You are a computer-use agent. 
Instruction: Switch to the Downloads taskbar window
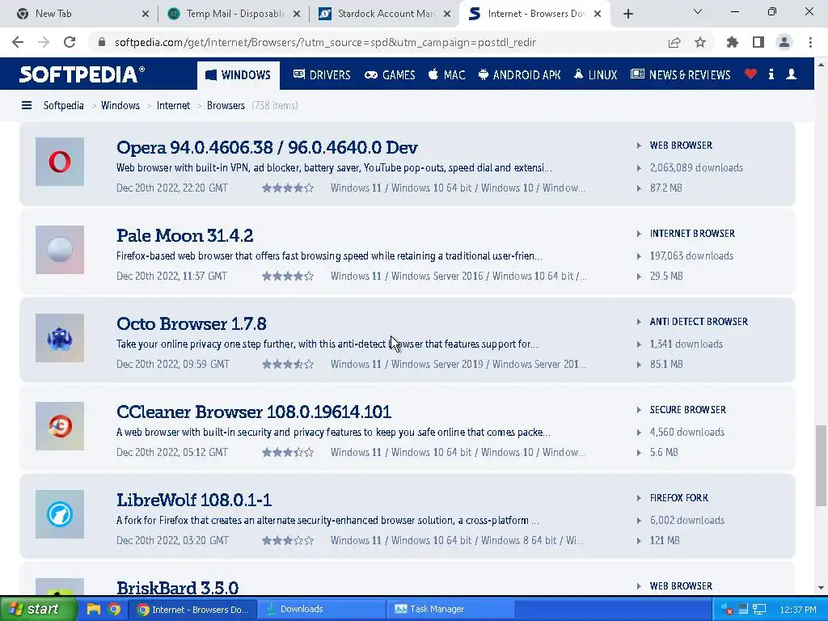(322, 610)
